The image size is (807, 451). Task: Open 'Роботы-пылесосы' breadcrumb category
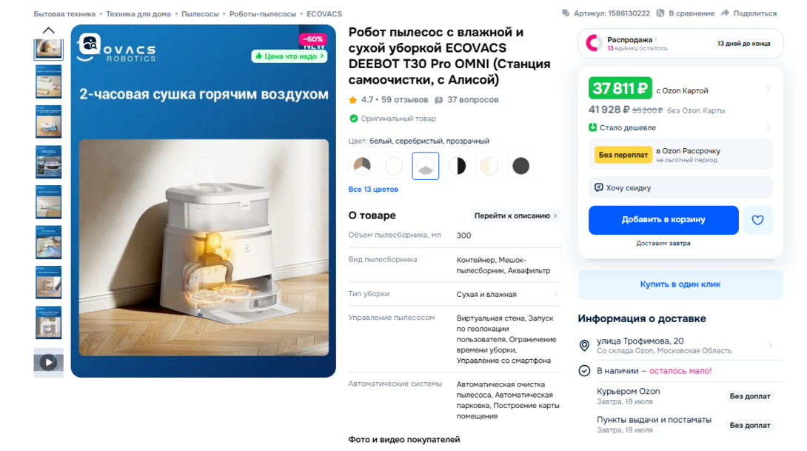tap(263, 14)
